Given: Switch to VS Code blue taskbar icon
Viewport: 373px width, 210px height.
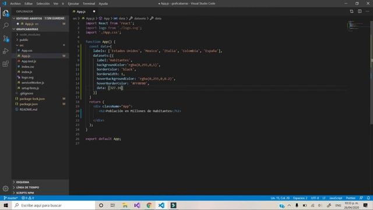Looking at the screenshot, I should [161, 205].
